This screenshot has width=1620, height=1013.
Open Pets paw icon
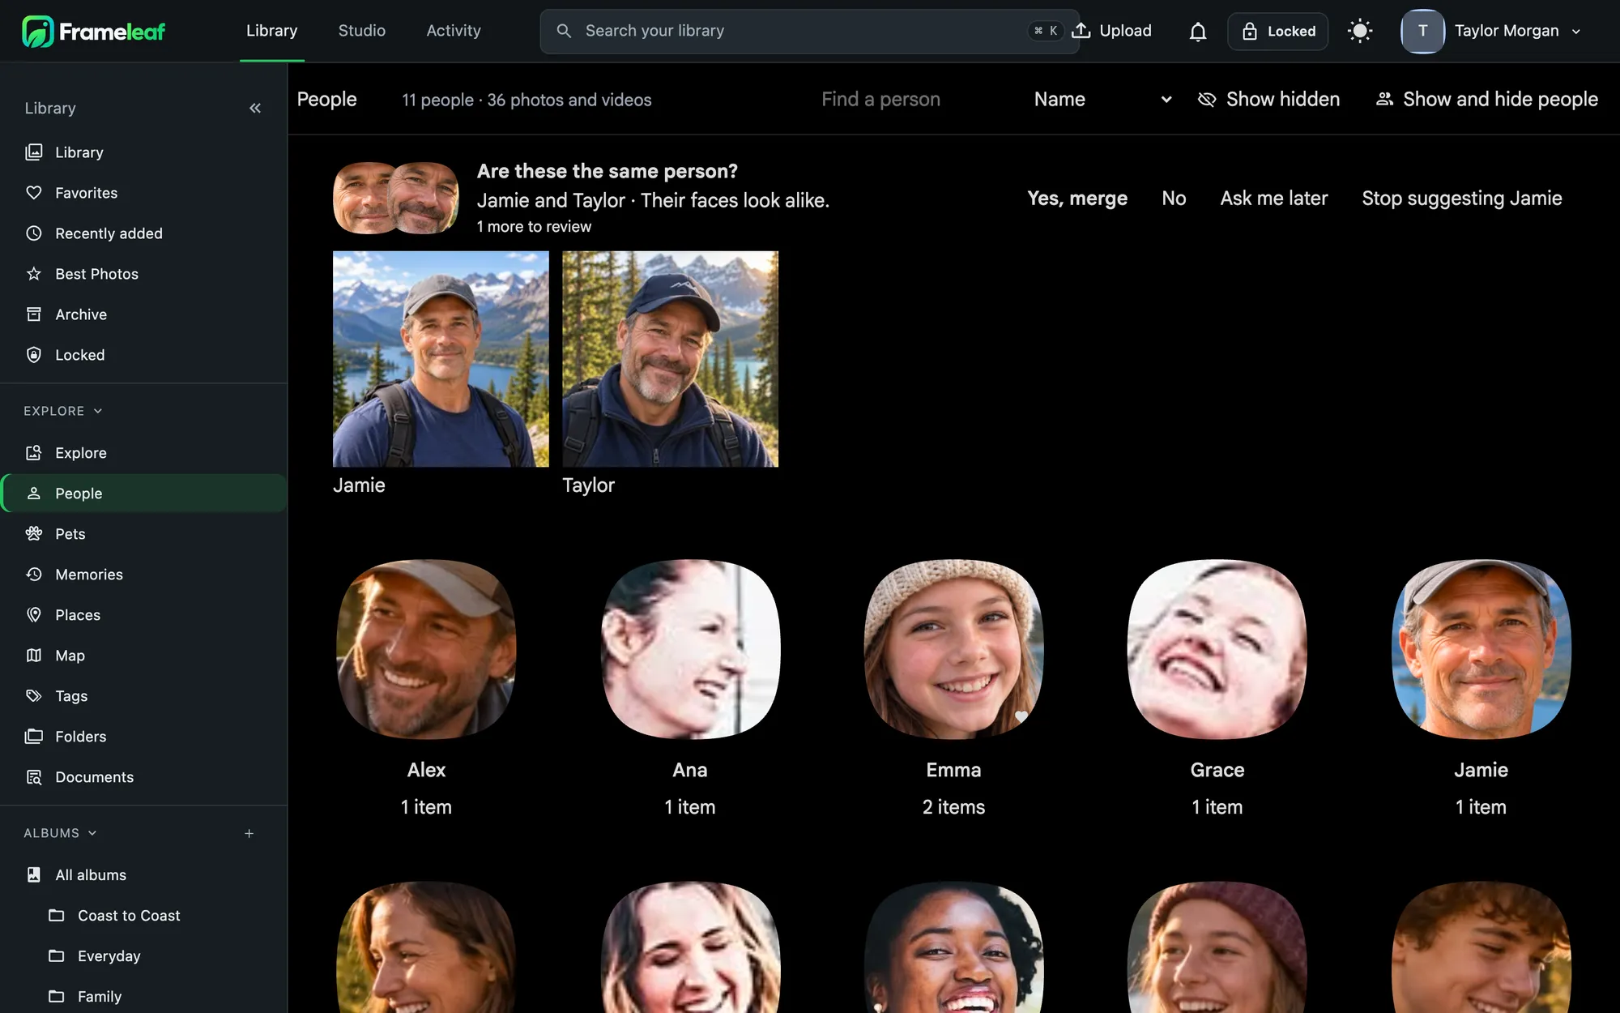(34, 534)
